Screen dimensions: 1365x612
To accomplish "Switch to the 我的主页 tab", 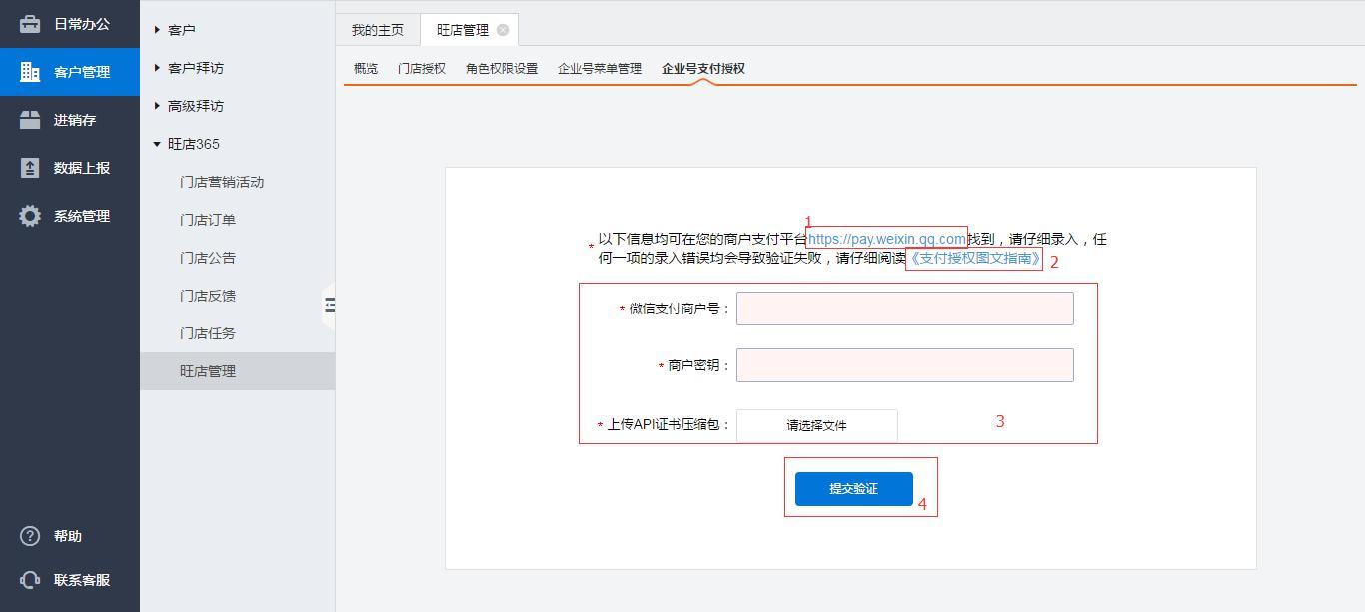I will point(377,30).
